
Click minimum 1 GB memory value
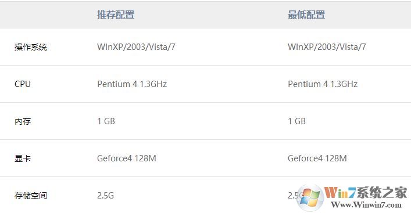(296, 121)
